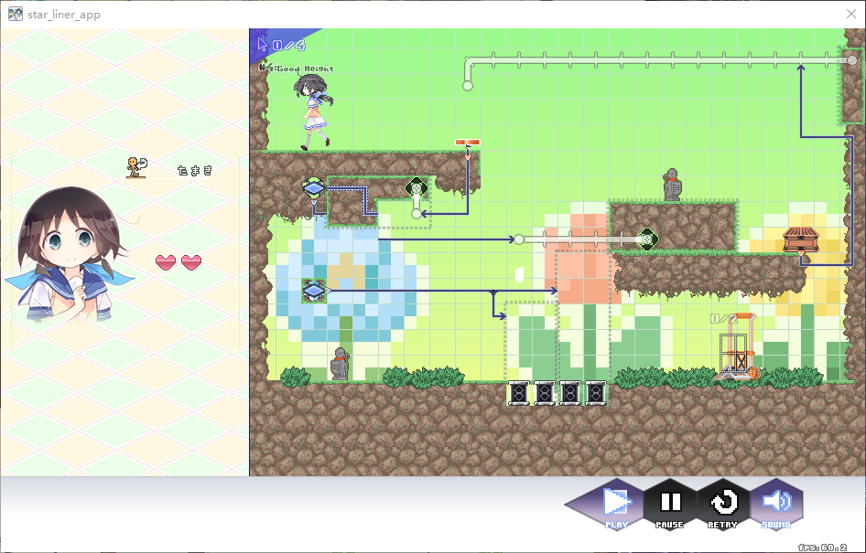The image size is (866, 553).
Task: Click the orange goal cage cart
Action: (x=739, y=347)
